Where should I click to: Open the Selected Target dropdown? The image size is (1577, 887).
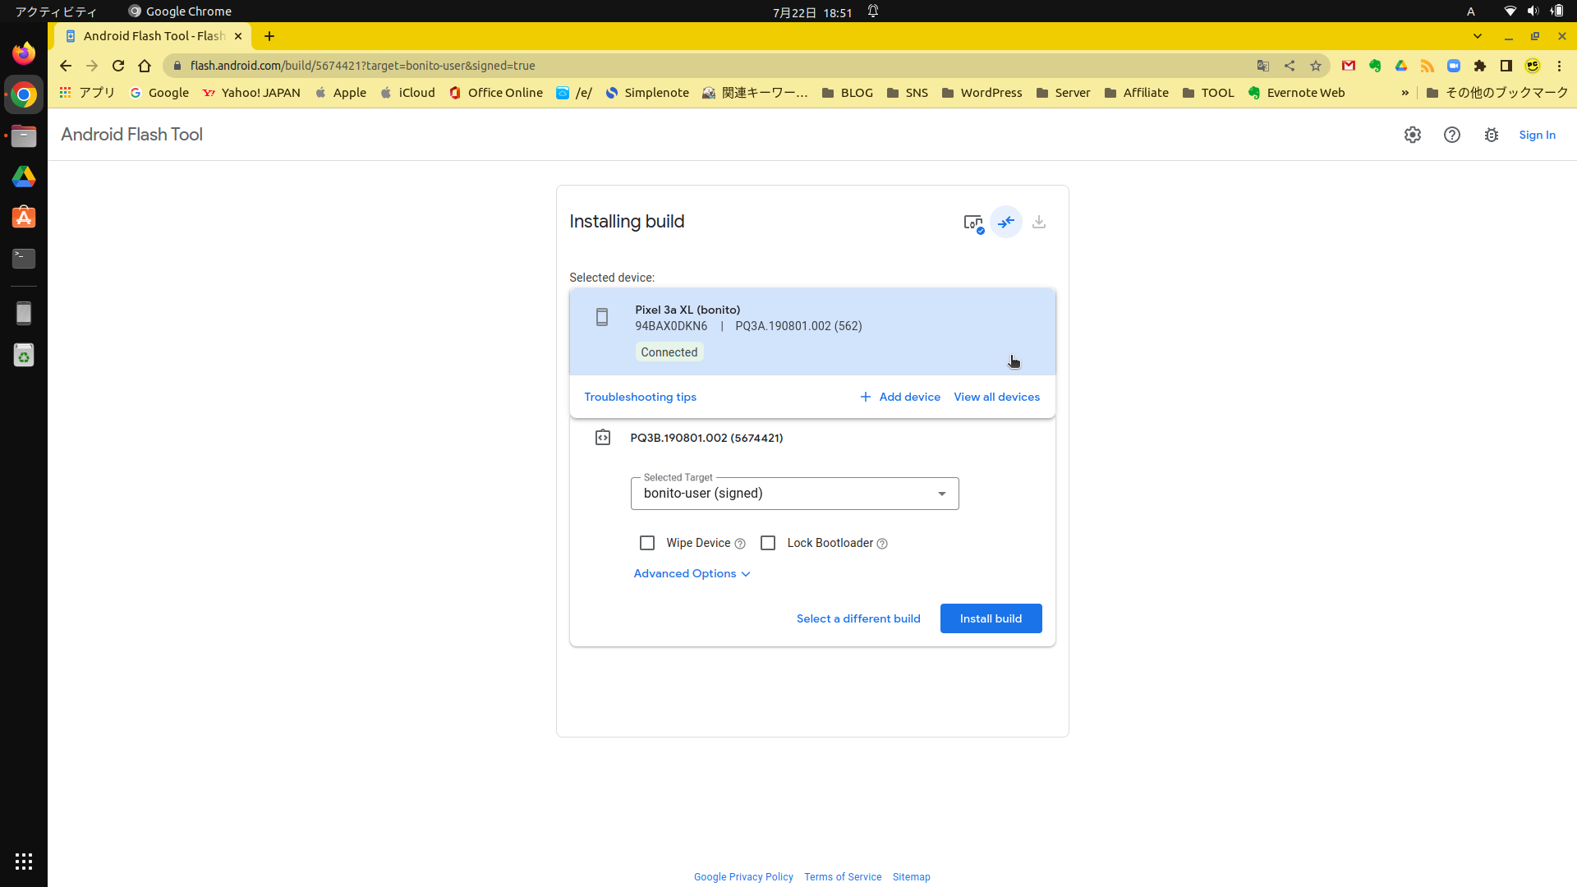[794, 494]
